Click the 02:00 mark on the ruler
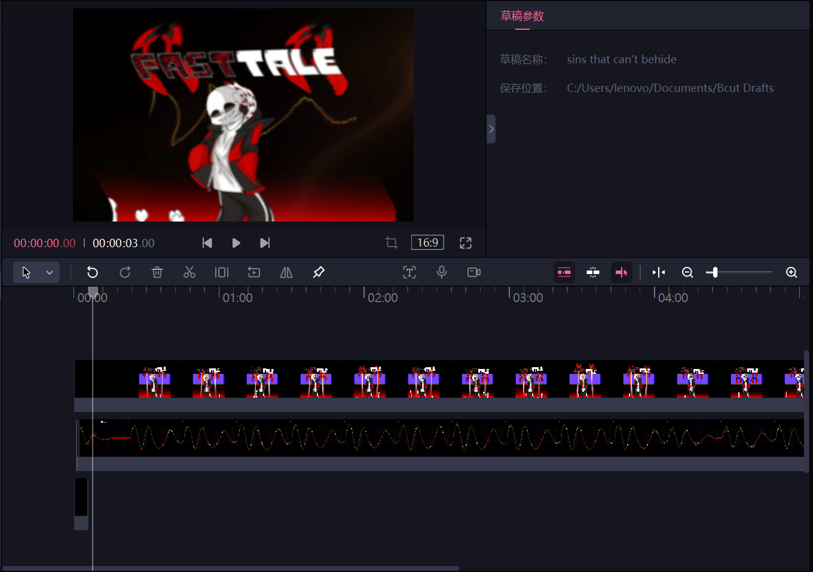Viewport: 813px width, 572px height. (383, 297)
